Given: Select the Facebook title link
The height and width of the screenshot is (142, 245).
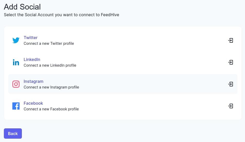Looking at the screenshot, I should coord(33,103).
